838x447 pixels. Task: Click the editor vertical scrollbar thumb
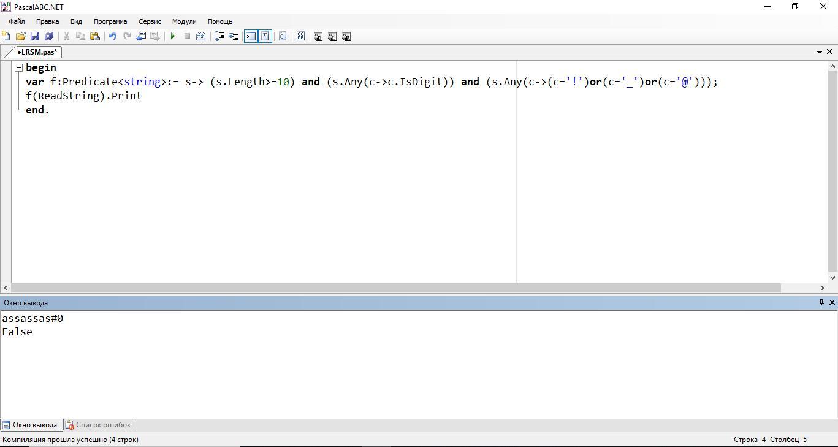pyautogui.click(x=832, y=172)
